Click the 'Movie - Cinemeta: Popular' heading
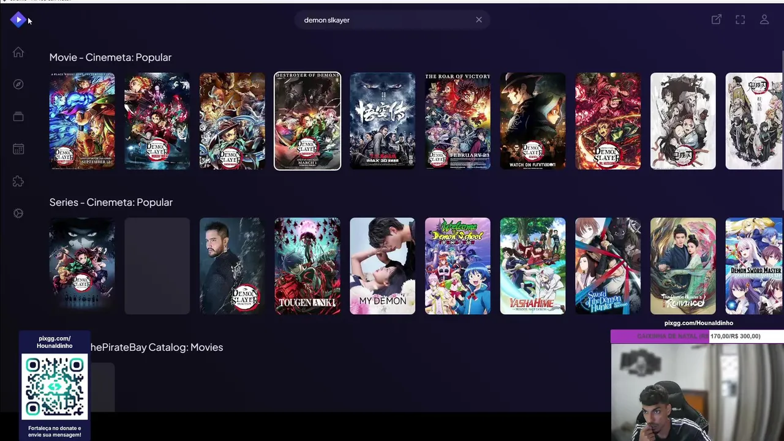The image size is (784, 441). click(x=110, y=57)
